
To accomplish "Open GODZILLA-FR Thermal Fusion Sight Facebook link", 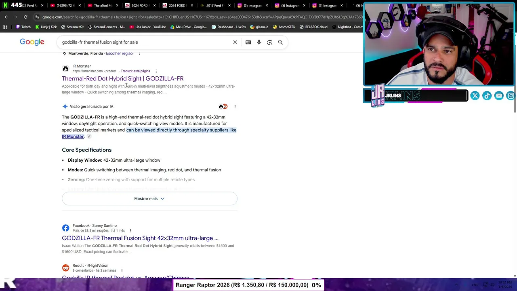I will point(140,238).
